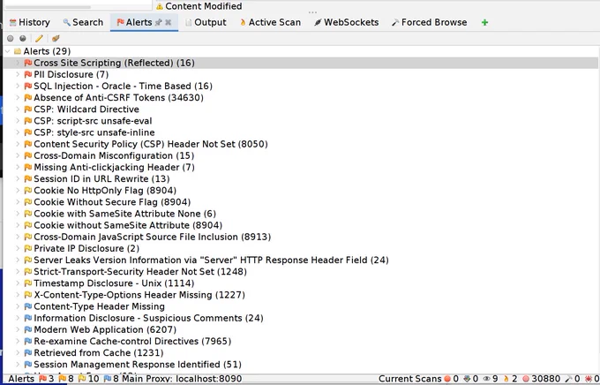
Task: Open the WebSockets tab
Action: tap(346, 23)
